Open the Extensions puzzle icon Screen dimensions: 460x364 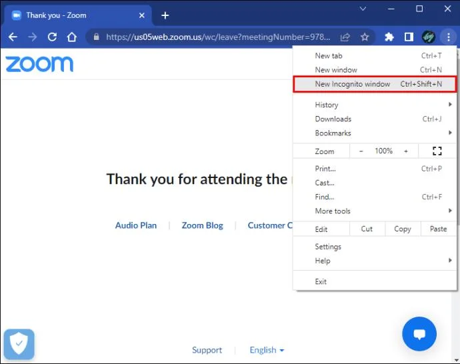coord(389,37)
